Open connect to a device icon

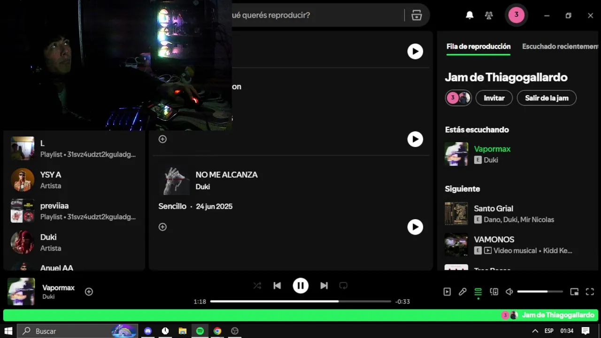point(494,292)
